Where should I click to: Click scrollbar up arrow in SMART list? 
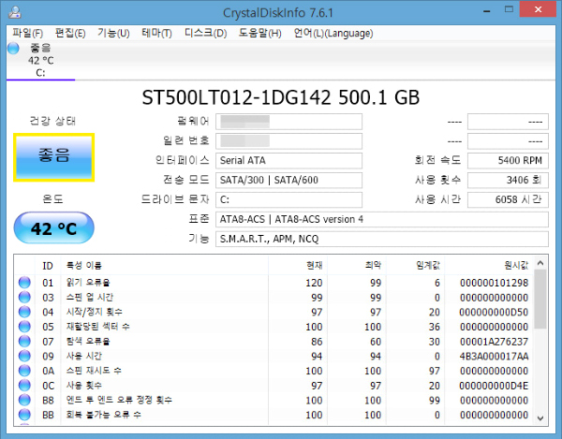coord(540,264)
